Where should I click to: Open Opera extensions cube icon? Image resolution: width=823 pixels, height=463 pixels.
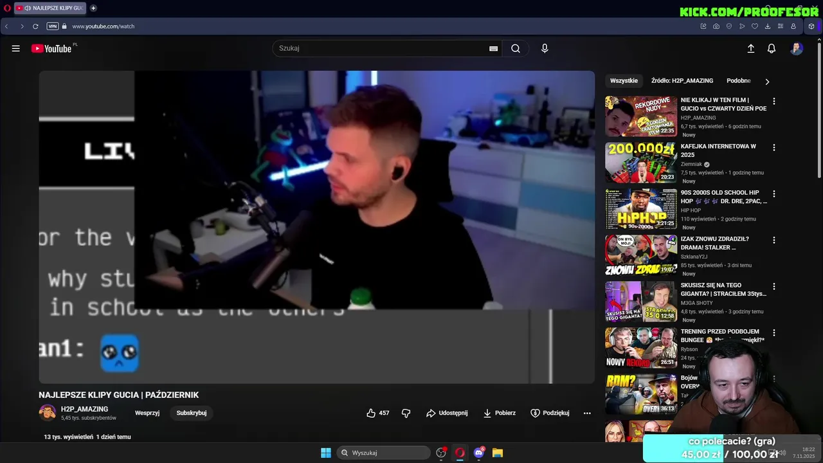point(811,26)
